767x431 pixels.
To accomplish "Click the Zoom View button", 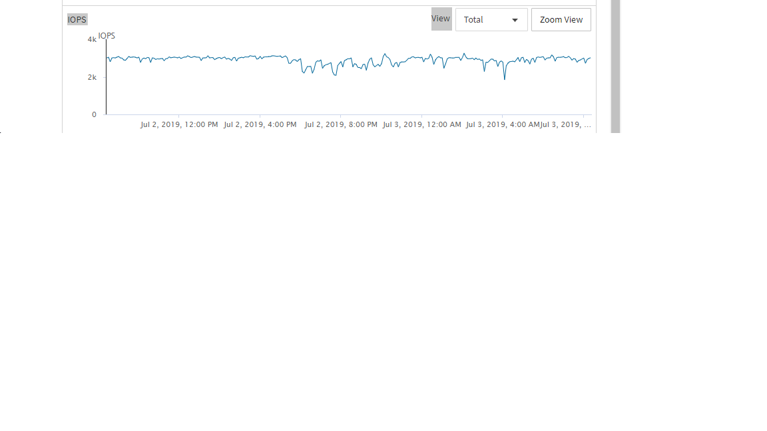I will tap(561, 20).
